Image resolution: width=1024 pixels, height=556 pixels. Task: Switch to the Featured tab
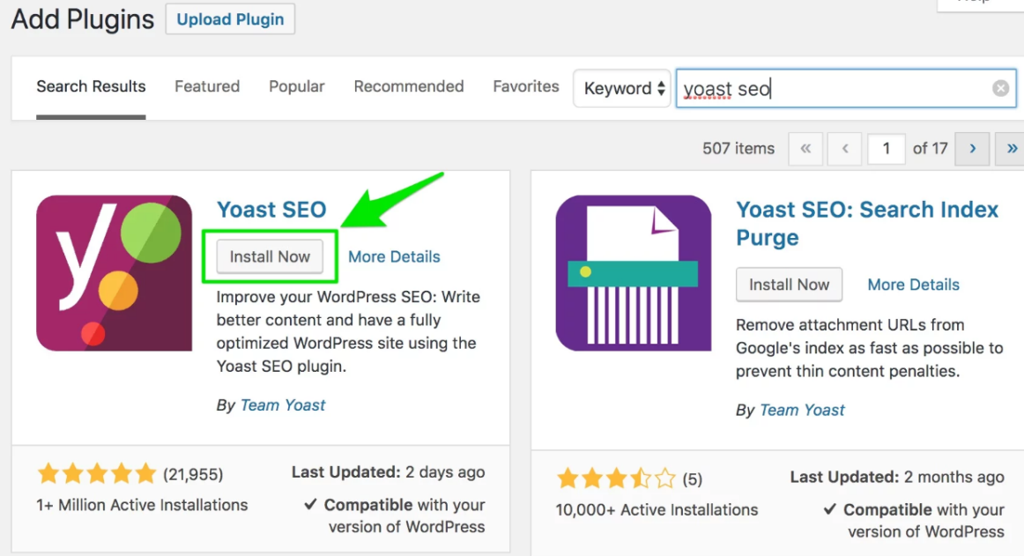207,86
